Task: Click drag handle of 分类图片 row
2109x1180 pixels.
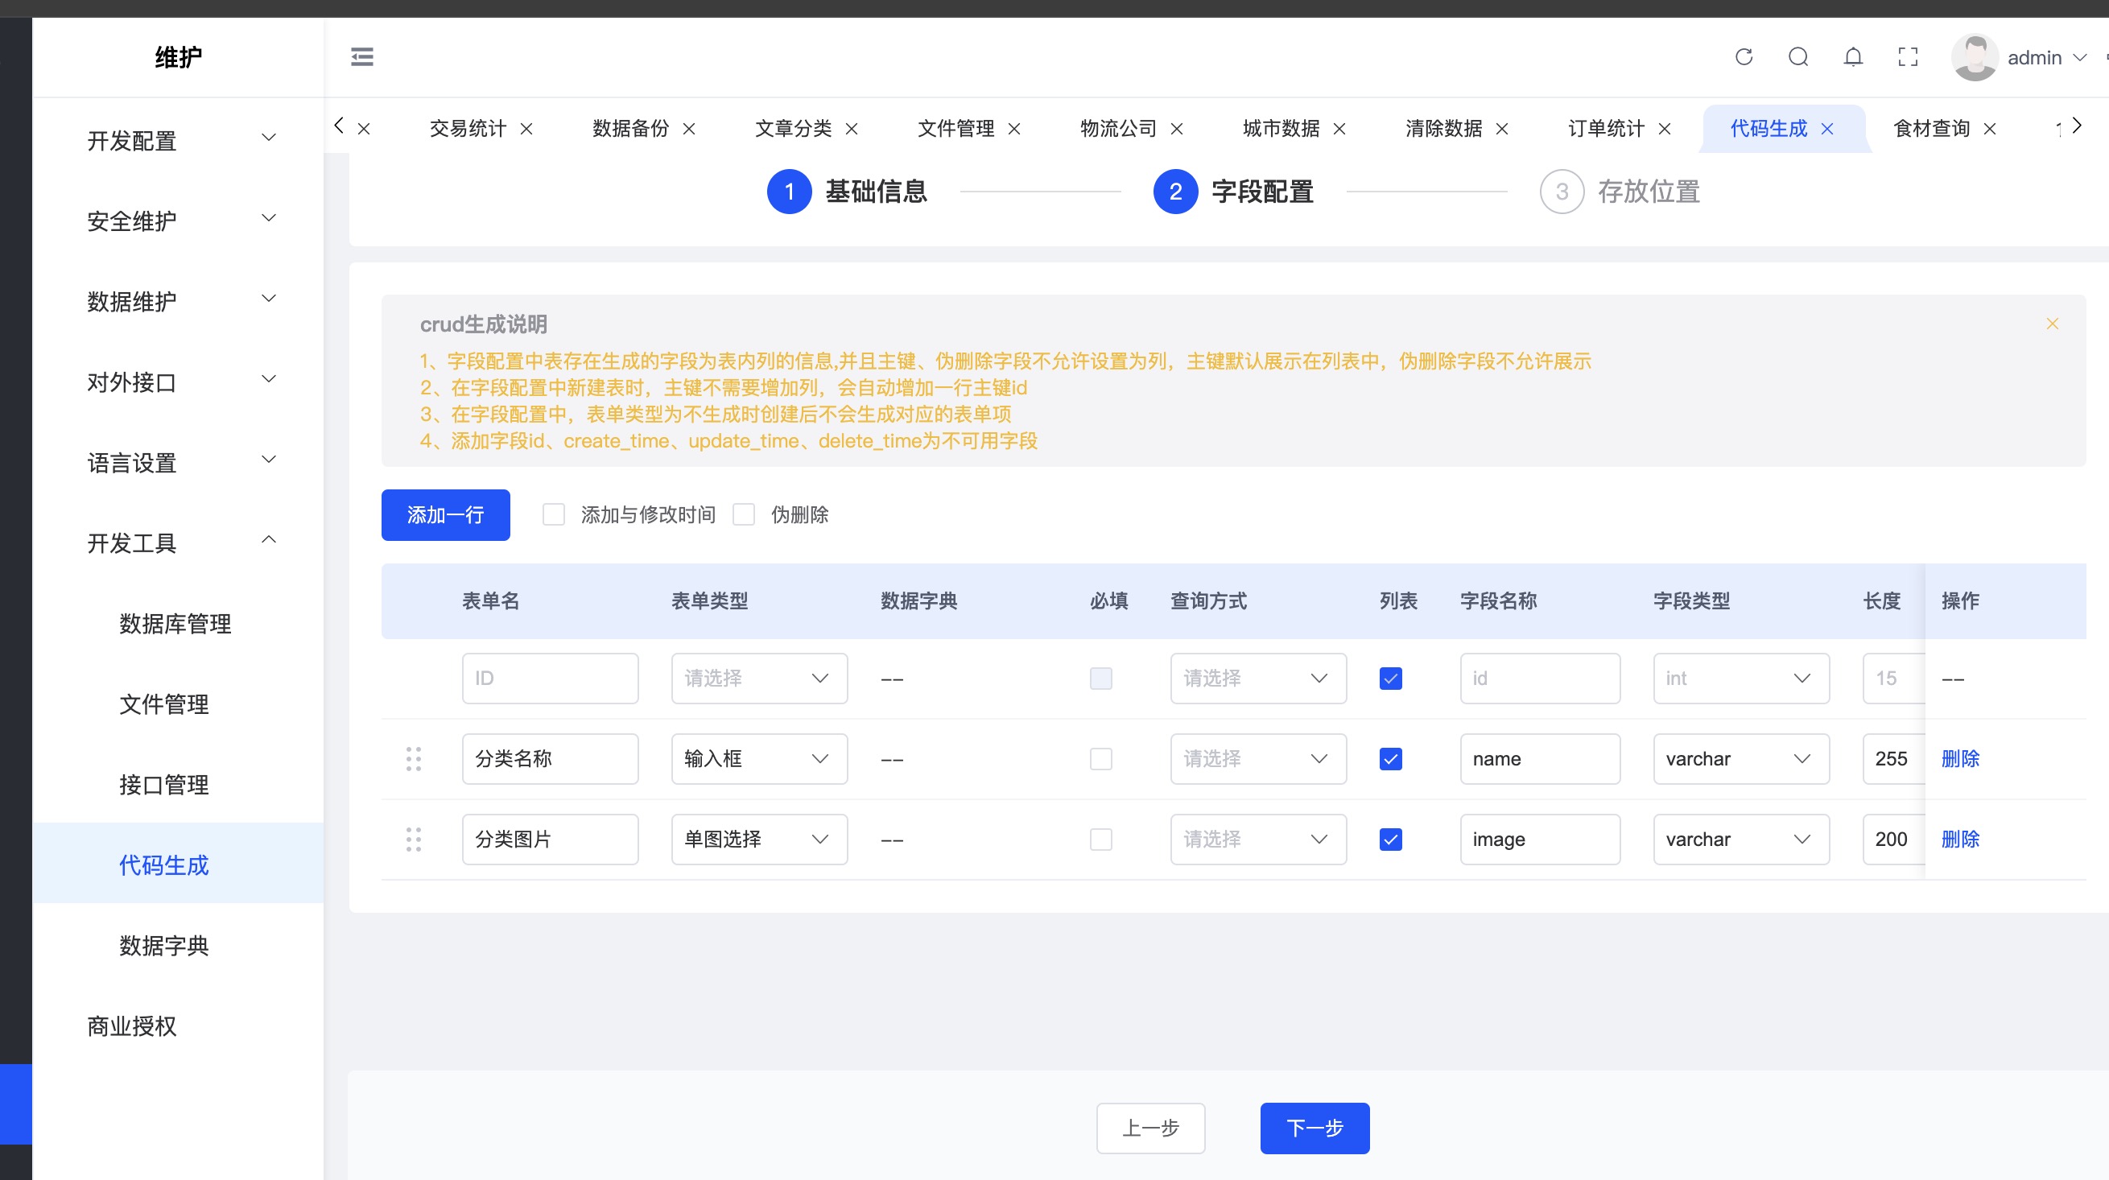Action: pyautogui.click(x=414, y=840)
